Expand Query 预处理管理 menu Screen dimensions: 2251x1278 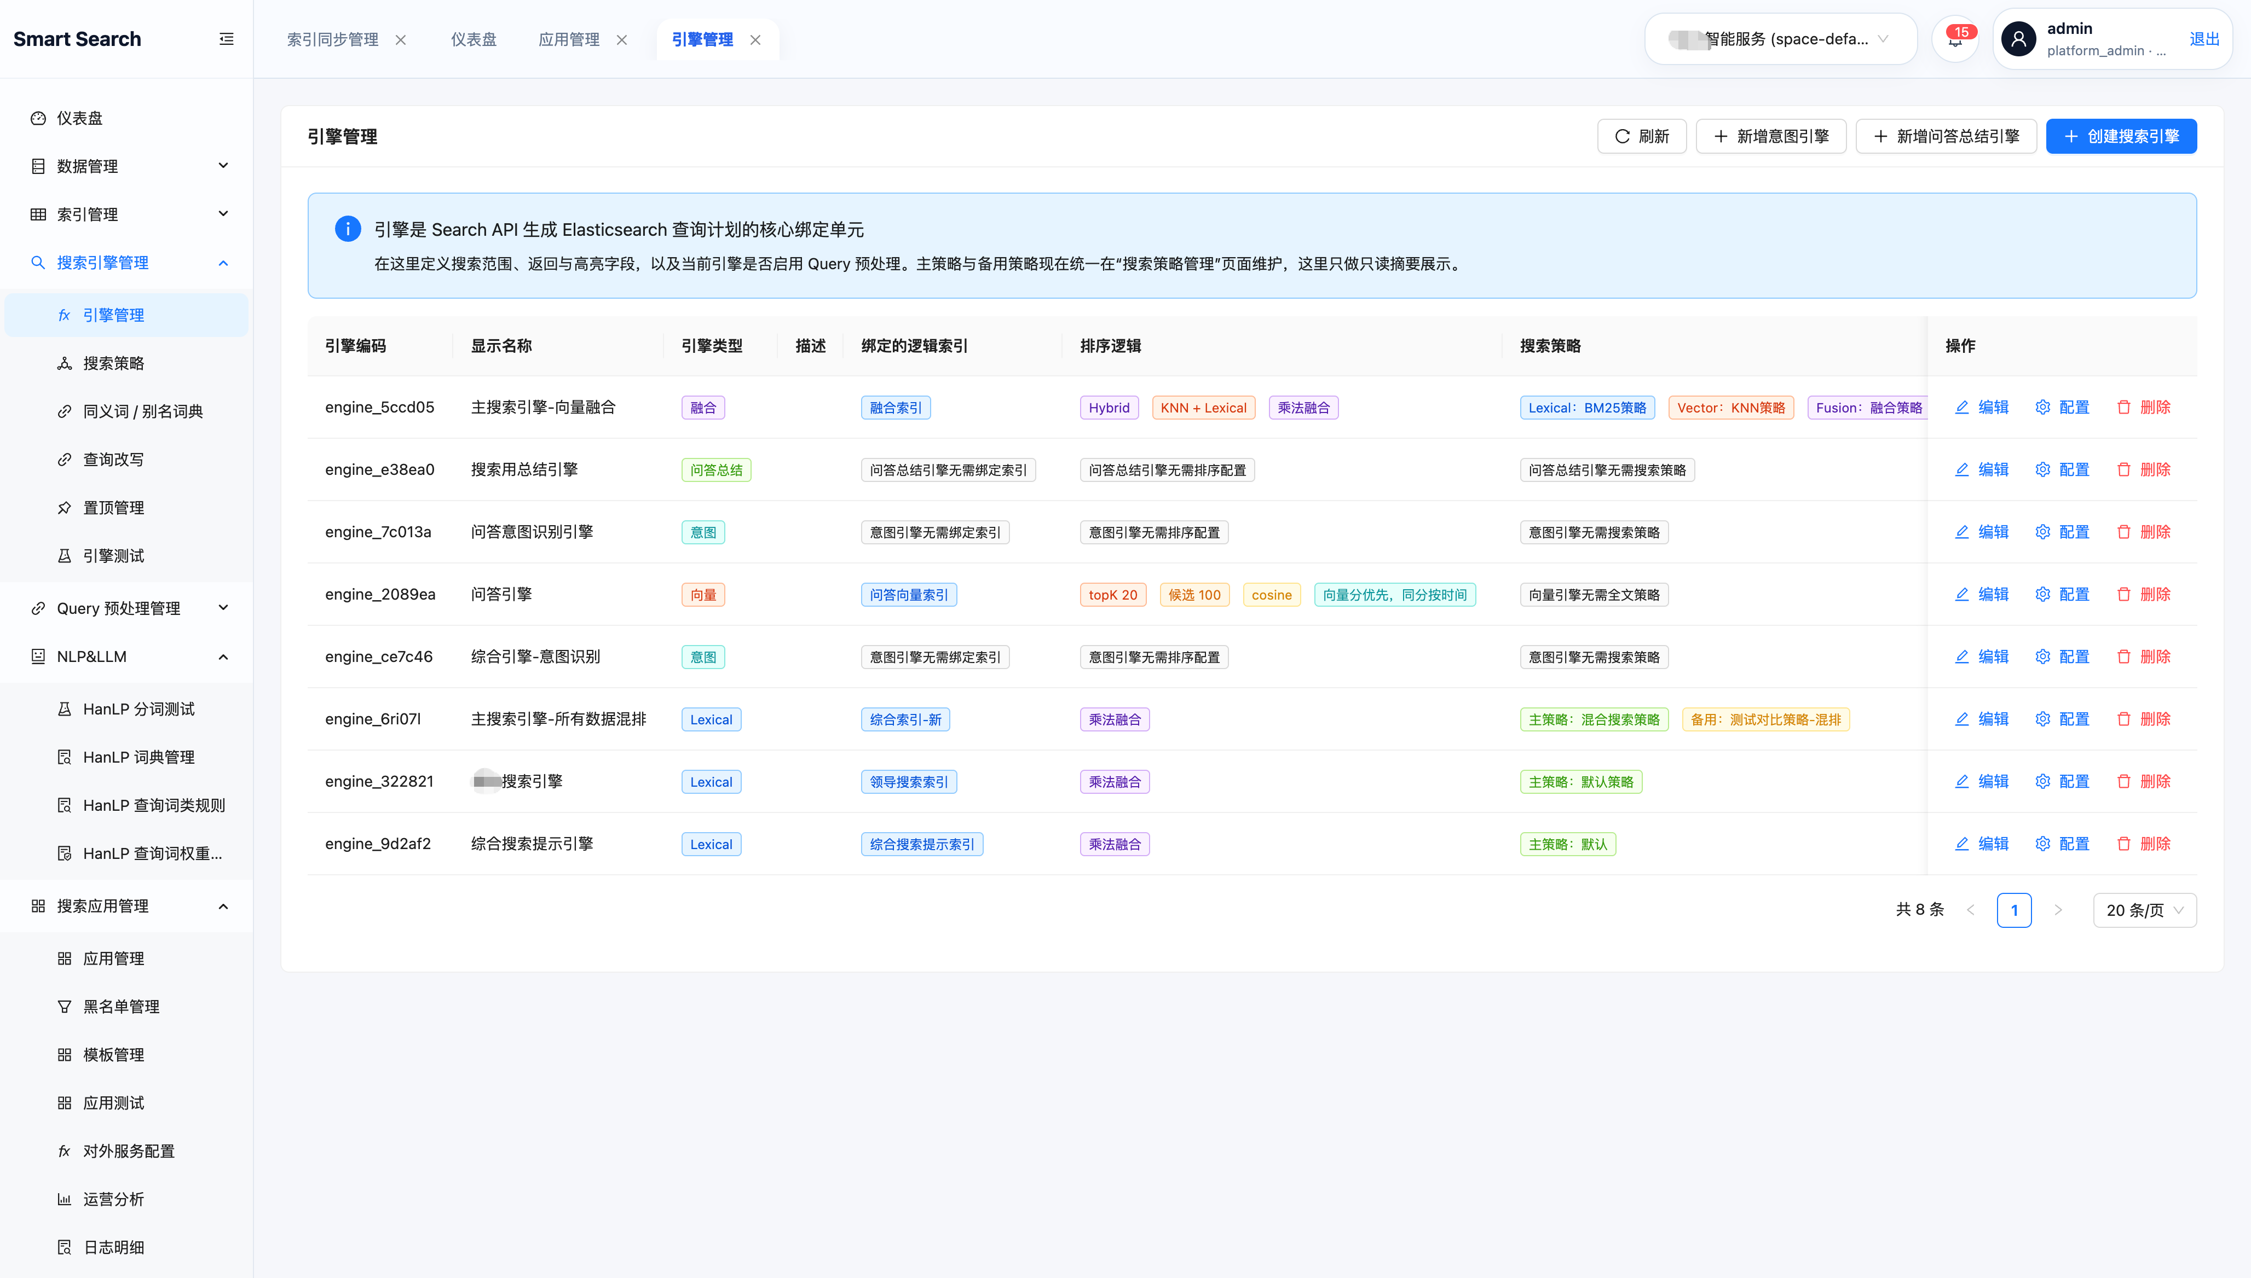click(126, 608)
